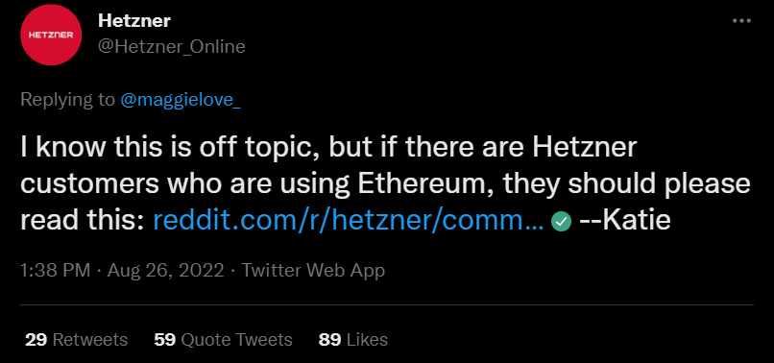Open the three-dot more options menu
The height and width of the screenshot is (363, 774).
[x=741, y=21]
